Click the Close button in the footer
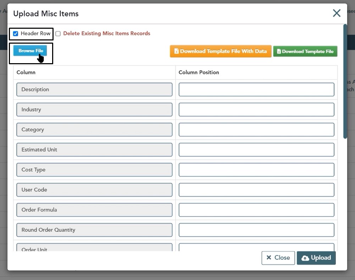 (278, 258)
